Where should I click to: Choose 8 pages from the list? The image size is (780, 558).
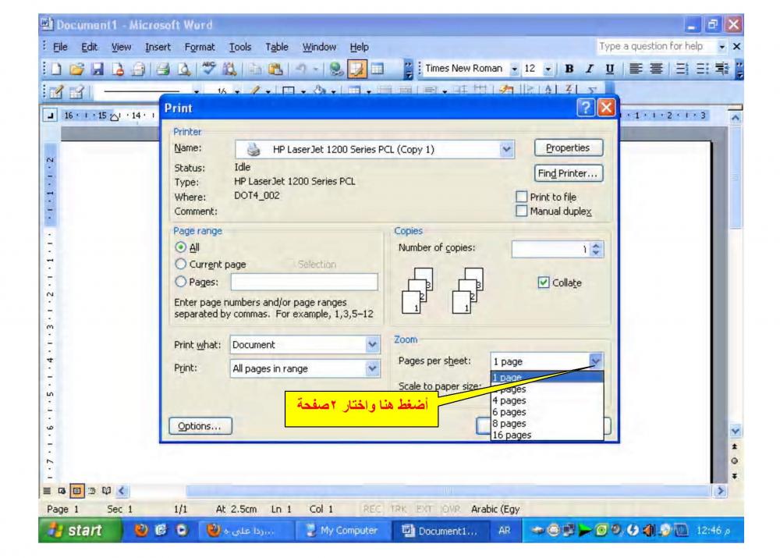coord(547,424)
